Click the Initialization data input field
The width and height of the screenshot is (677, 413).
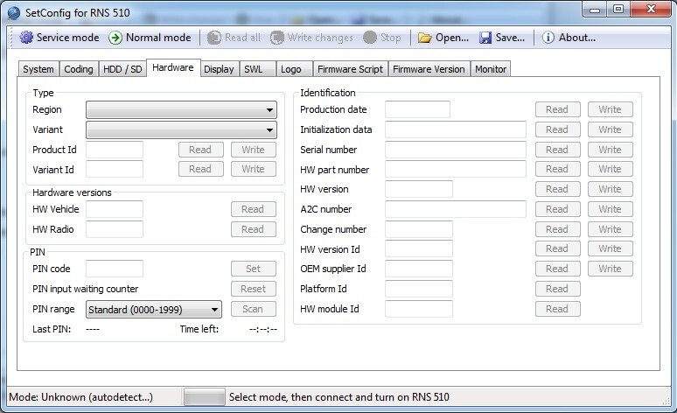point(456,129)
